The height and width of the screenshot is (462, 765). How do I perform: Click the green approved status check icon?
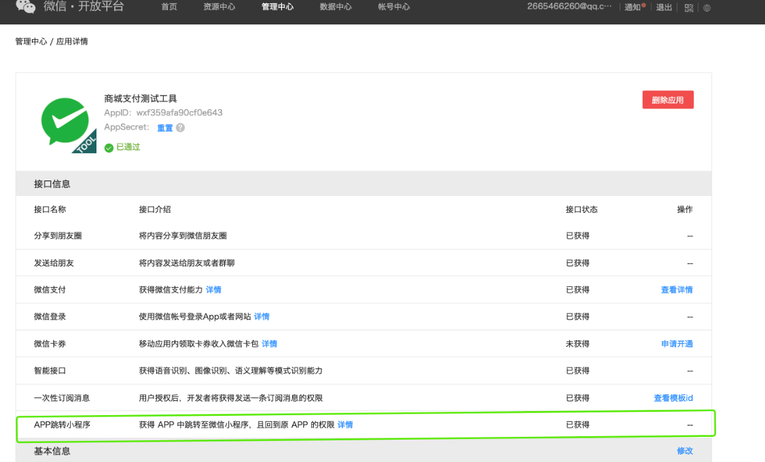pyautogui.click(x=109, y=148)
